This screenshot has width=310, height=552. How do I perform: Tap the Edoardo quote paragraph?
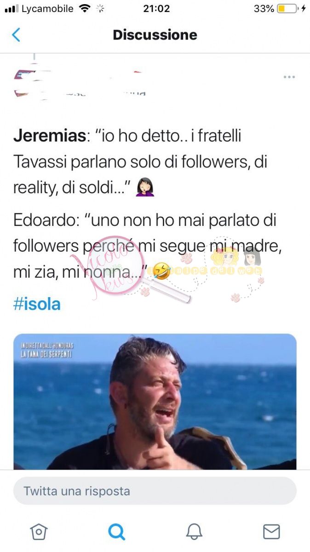[x=147, y=246]
